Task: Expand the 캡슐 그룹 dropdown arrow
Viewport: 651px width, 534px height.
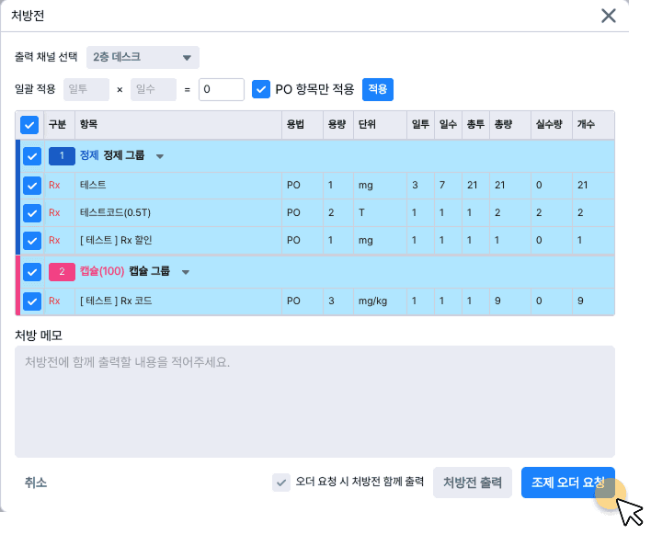Action: pyautogui.click(x=186, y=272)
